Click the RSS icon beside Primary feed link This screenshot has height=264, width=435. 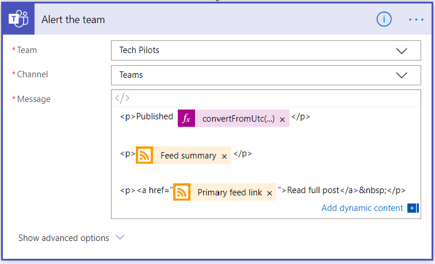tap(182, 192)
